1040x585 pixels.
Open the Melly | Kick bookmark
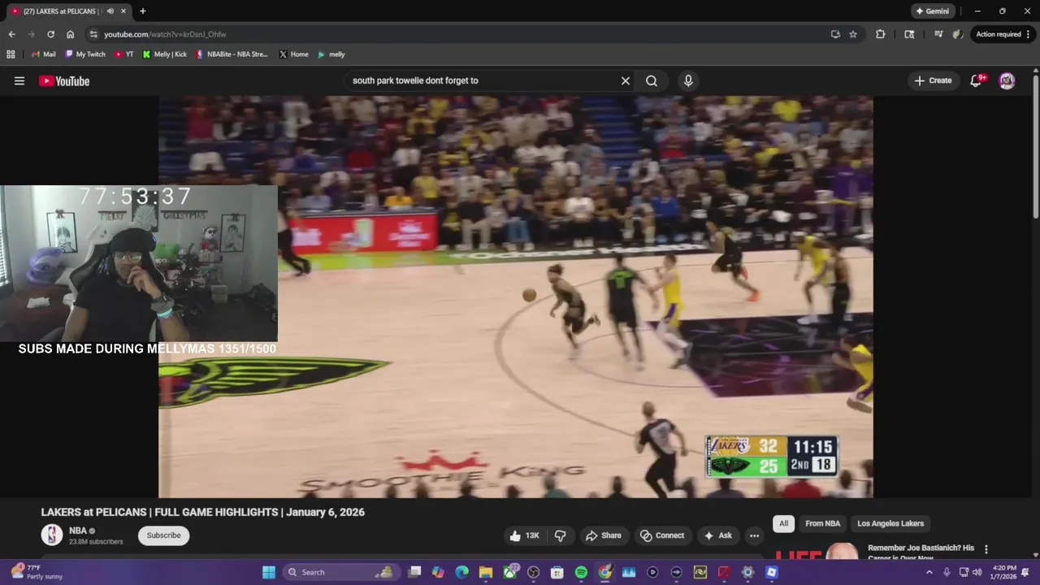pyautogui.click(x=165, y=54)
